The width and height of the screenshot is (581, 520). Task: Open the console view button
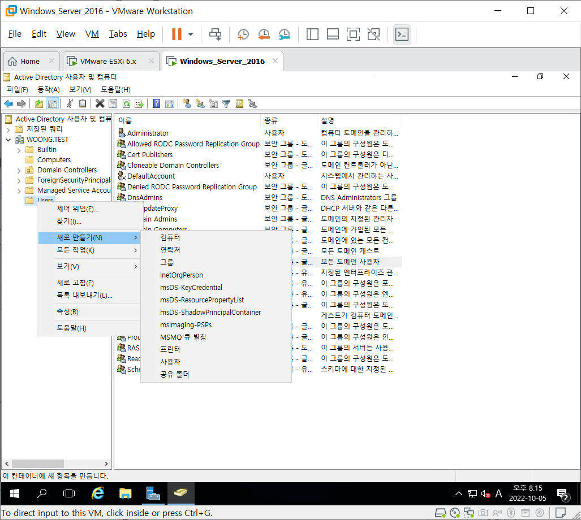[402, 34]
